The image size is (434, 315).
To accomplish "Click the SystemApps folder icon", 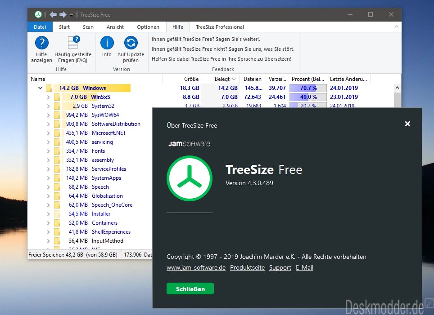I will click(57, 178).
